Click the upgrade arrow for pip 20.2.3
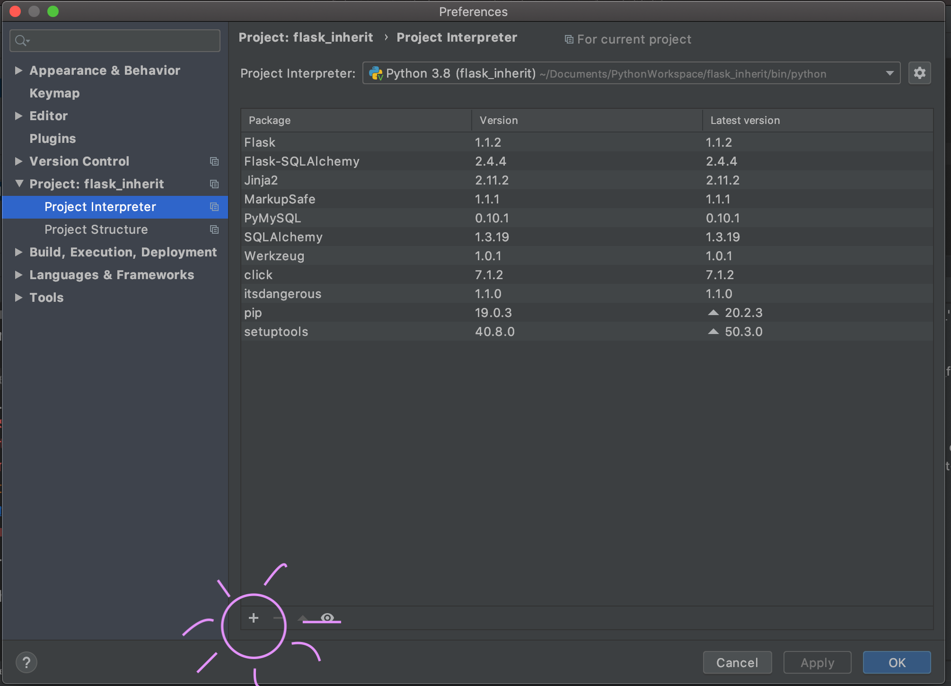The image size is (951, 686). pos(713,313)
